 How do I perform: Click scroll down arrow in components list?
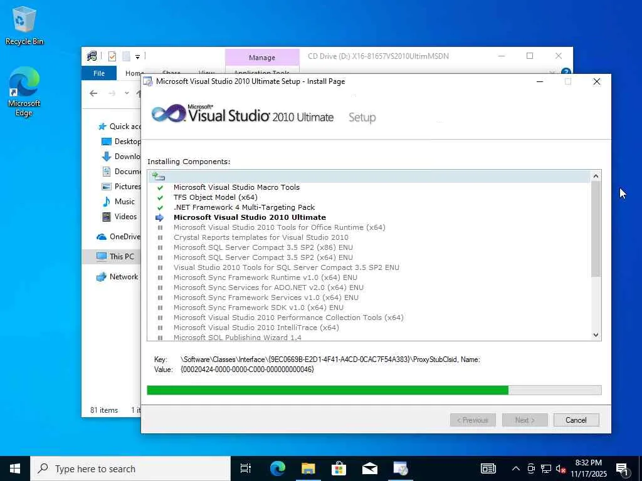596,334
